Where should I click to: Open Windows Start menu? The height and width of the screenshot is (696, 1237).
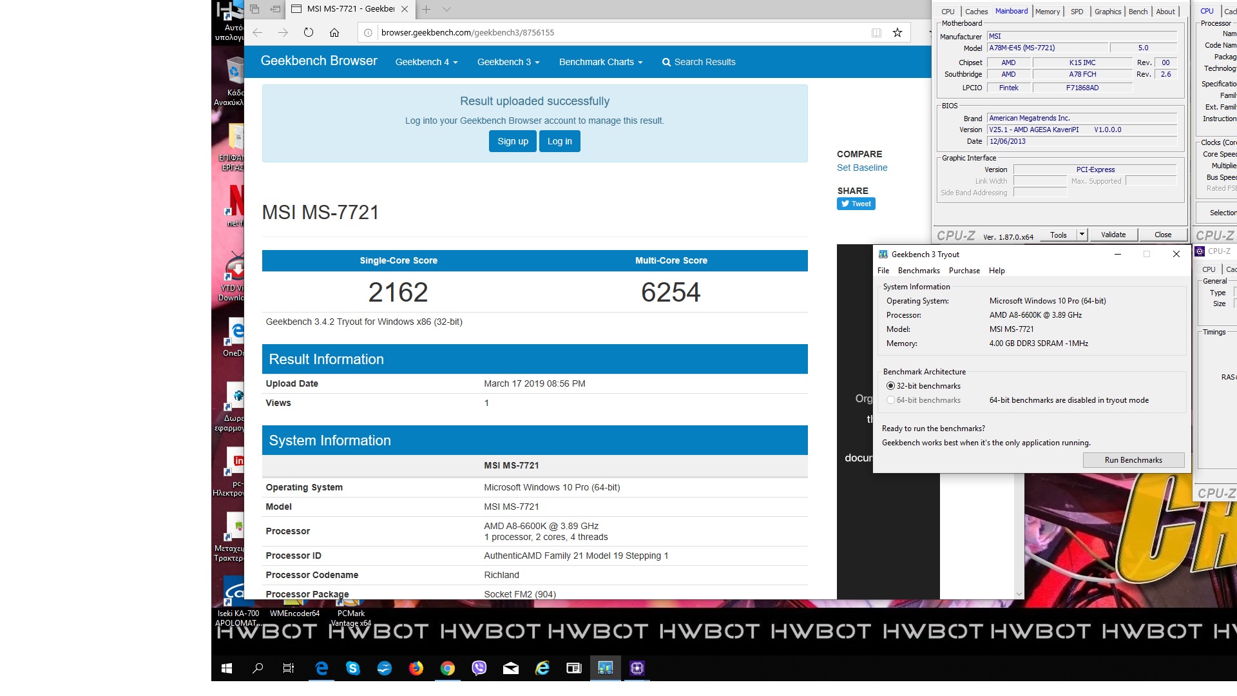pyautogui.click(x=227, y=668)
